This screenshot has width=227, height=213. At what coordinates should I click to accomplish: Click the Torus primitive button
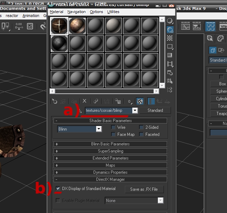219,106
